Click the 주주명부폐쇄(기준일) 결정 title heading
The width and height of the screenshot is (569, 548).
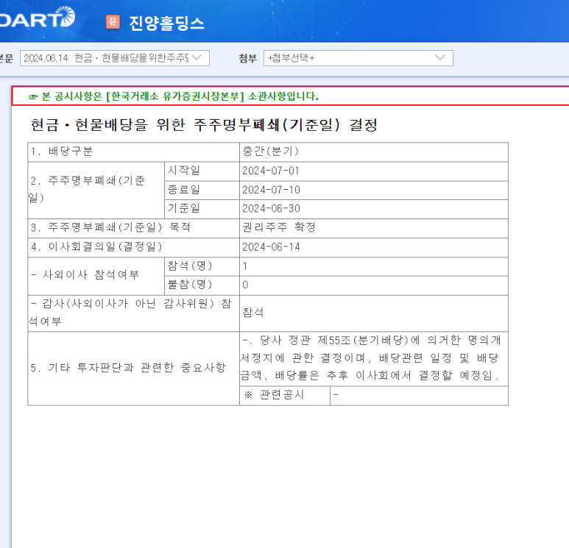pos(204,125)
